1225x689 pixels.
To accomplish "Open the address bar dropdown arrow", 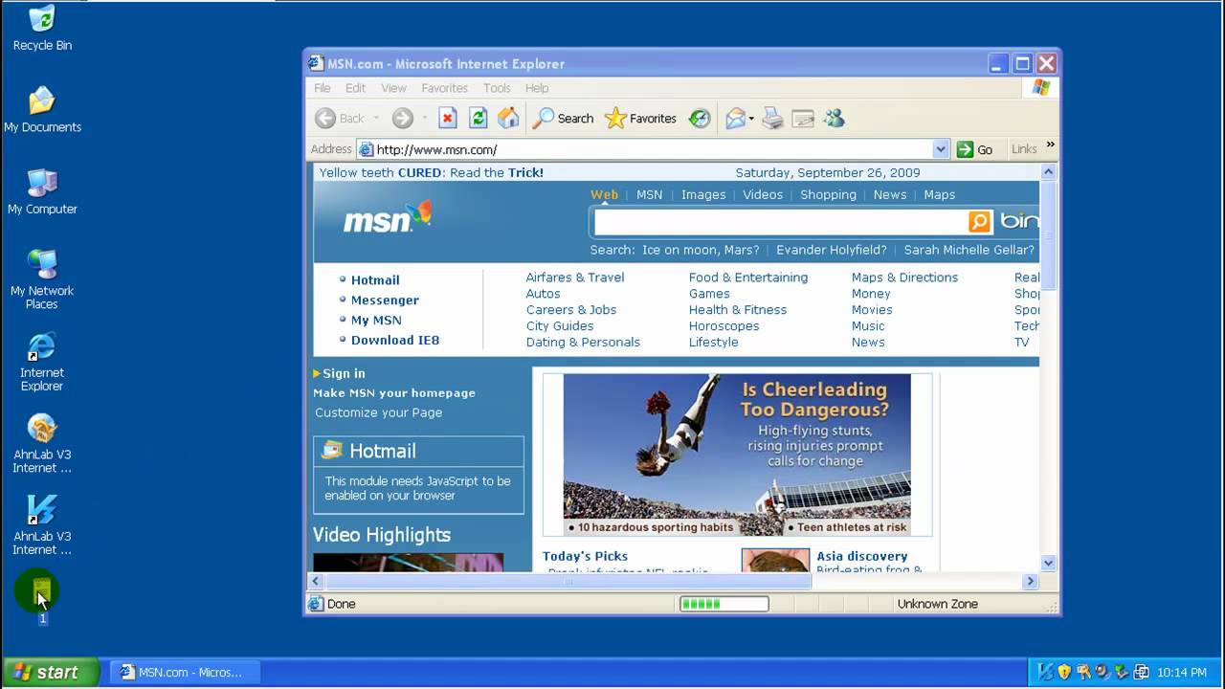I will 941,149.
